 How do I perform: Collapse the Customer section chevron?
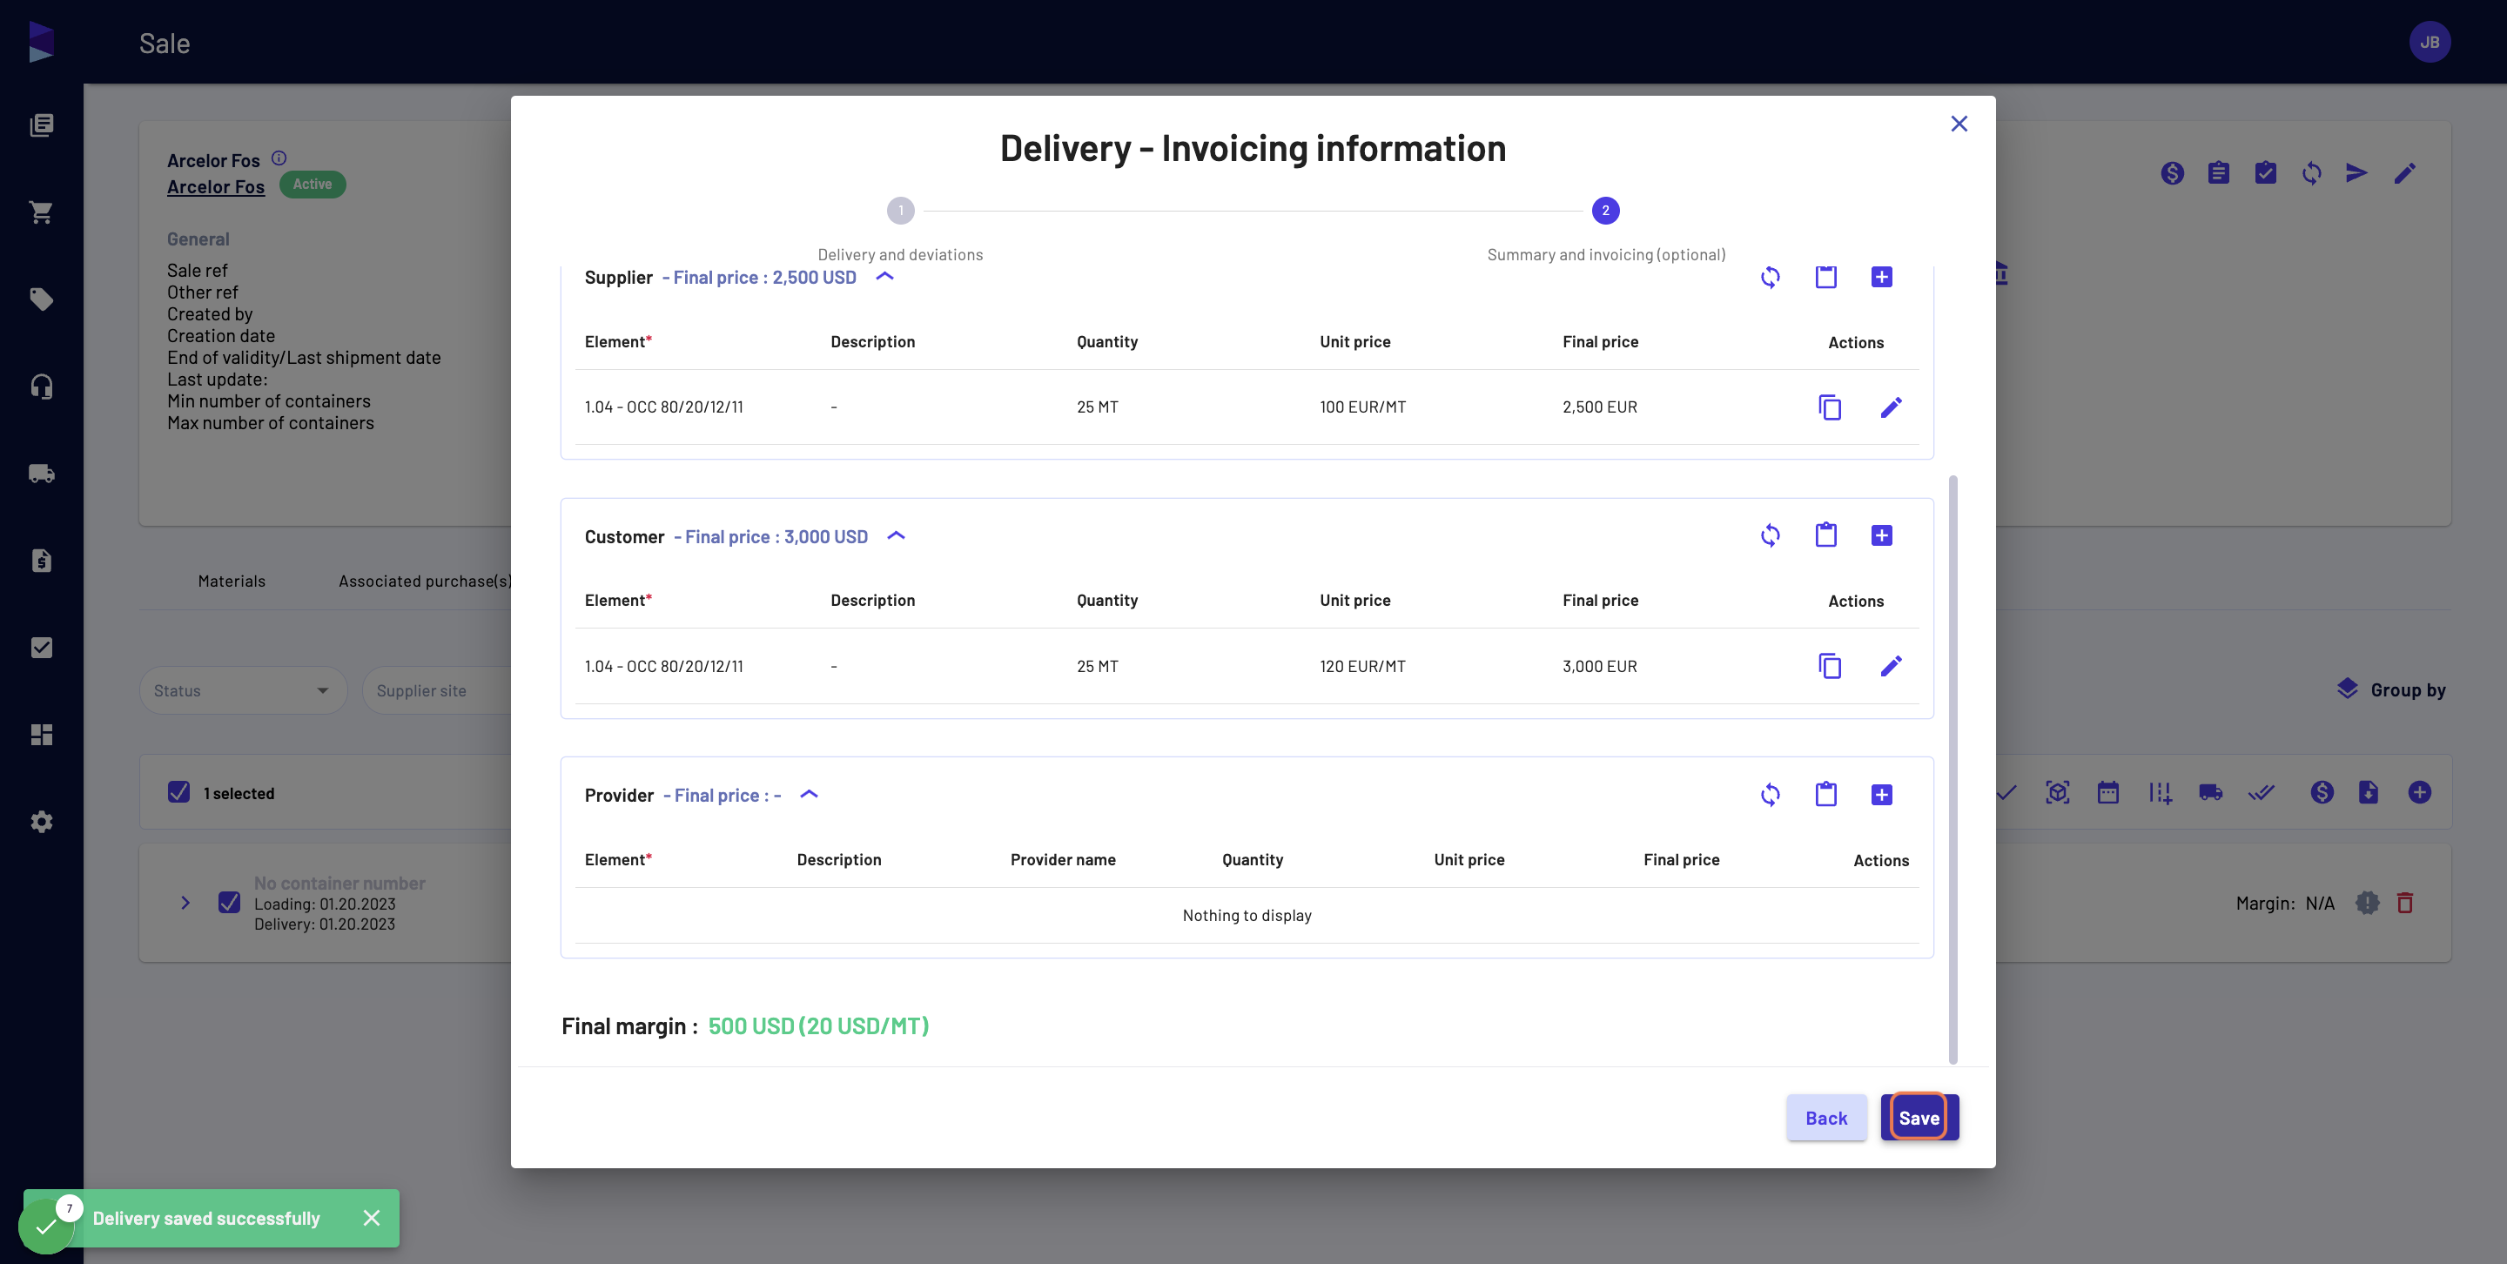897,535
